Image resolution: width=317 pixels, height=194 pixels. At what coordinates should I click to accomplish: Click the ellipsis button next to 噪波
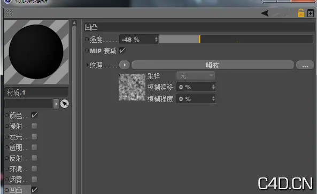pyautogui.click(x=305, y=65)
